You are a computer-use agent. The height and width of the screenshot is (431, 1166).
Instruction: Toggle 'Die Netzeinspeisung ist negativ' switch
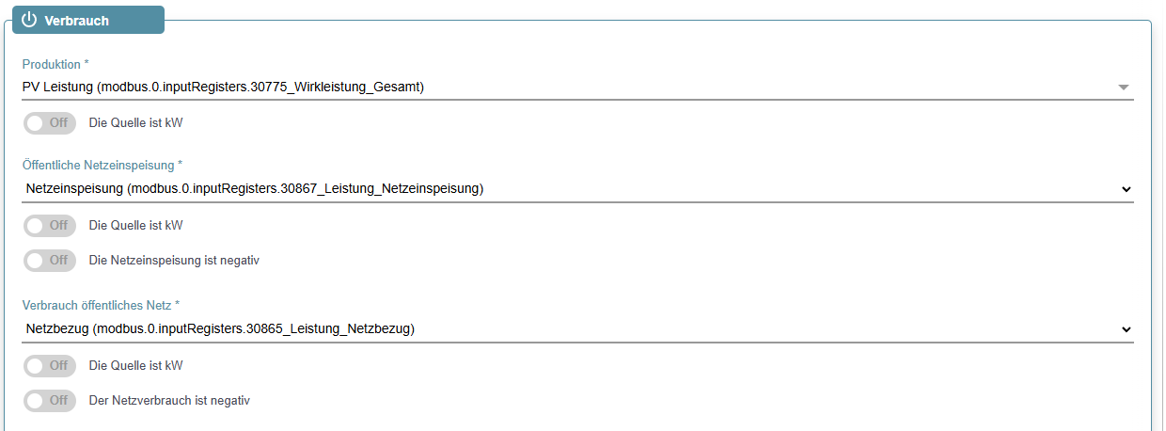(x=50, y=260)
